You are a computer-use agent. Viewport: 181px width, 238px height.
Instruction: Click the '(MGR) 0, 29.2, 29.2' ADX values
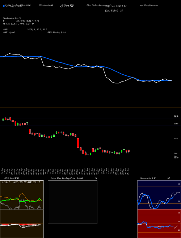tap(37, 30)
